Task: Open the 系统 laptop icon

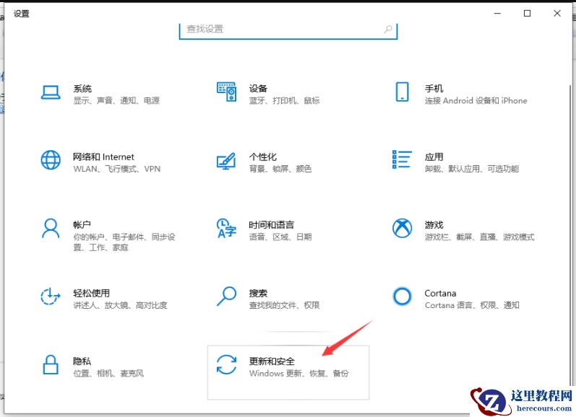Action: (x=51, y=92)
